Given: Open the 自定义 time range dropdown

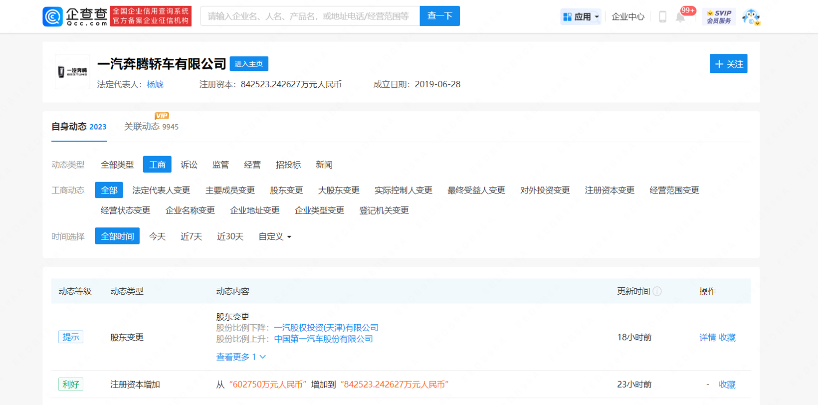Looking at the screenshot, I should coord(275,236).
